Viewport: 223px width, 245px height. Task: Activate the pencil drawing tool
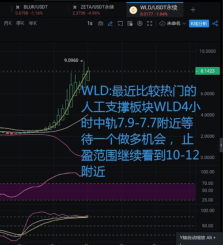tap(110, 23)
